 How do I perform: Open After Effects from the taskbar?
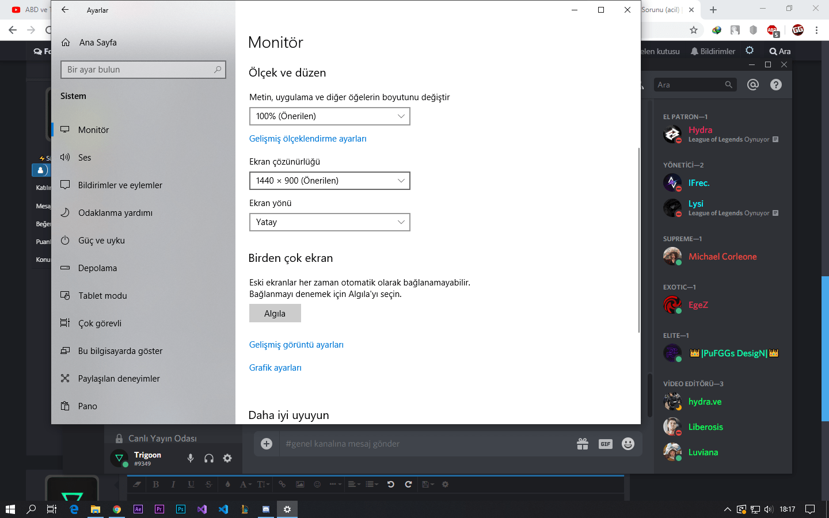click(x=138, y=509)
